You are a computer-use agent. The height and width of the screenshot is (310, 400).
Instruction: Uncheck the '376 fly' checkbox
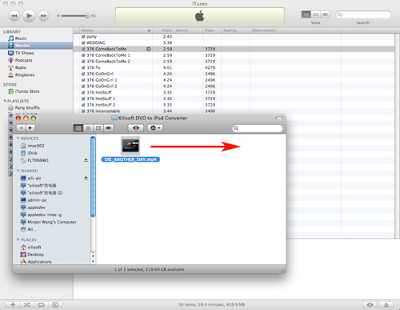click(x=83, y=67)
